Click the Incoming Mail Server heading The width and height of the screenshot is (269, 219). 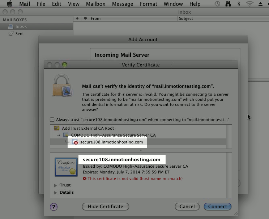pyautogui.click(x=122, y=55)
